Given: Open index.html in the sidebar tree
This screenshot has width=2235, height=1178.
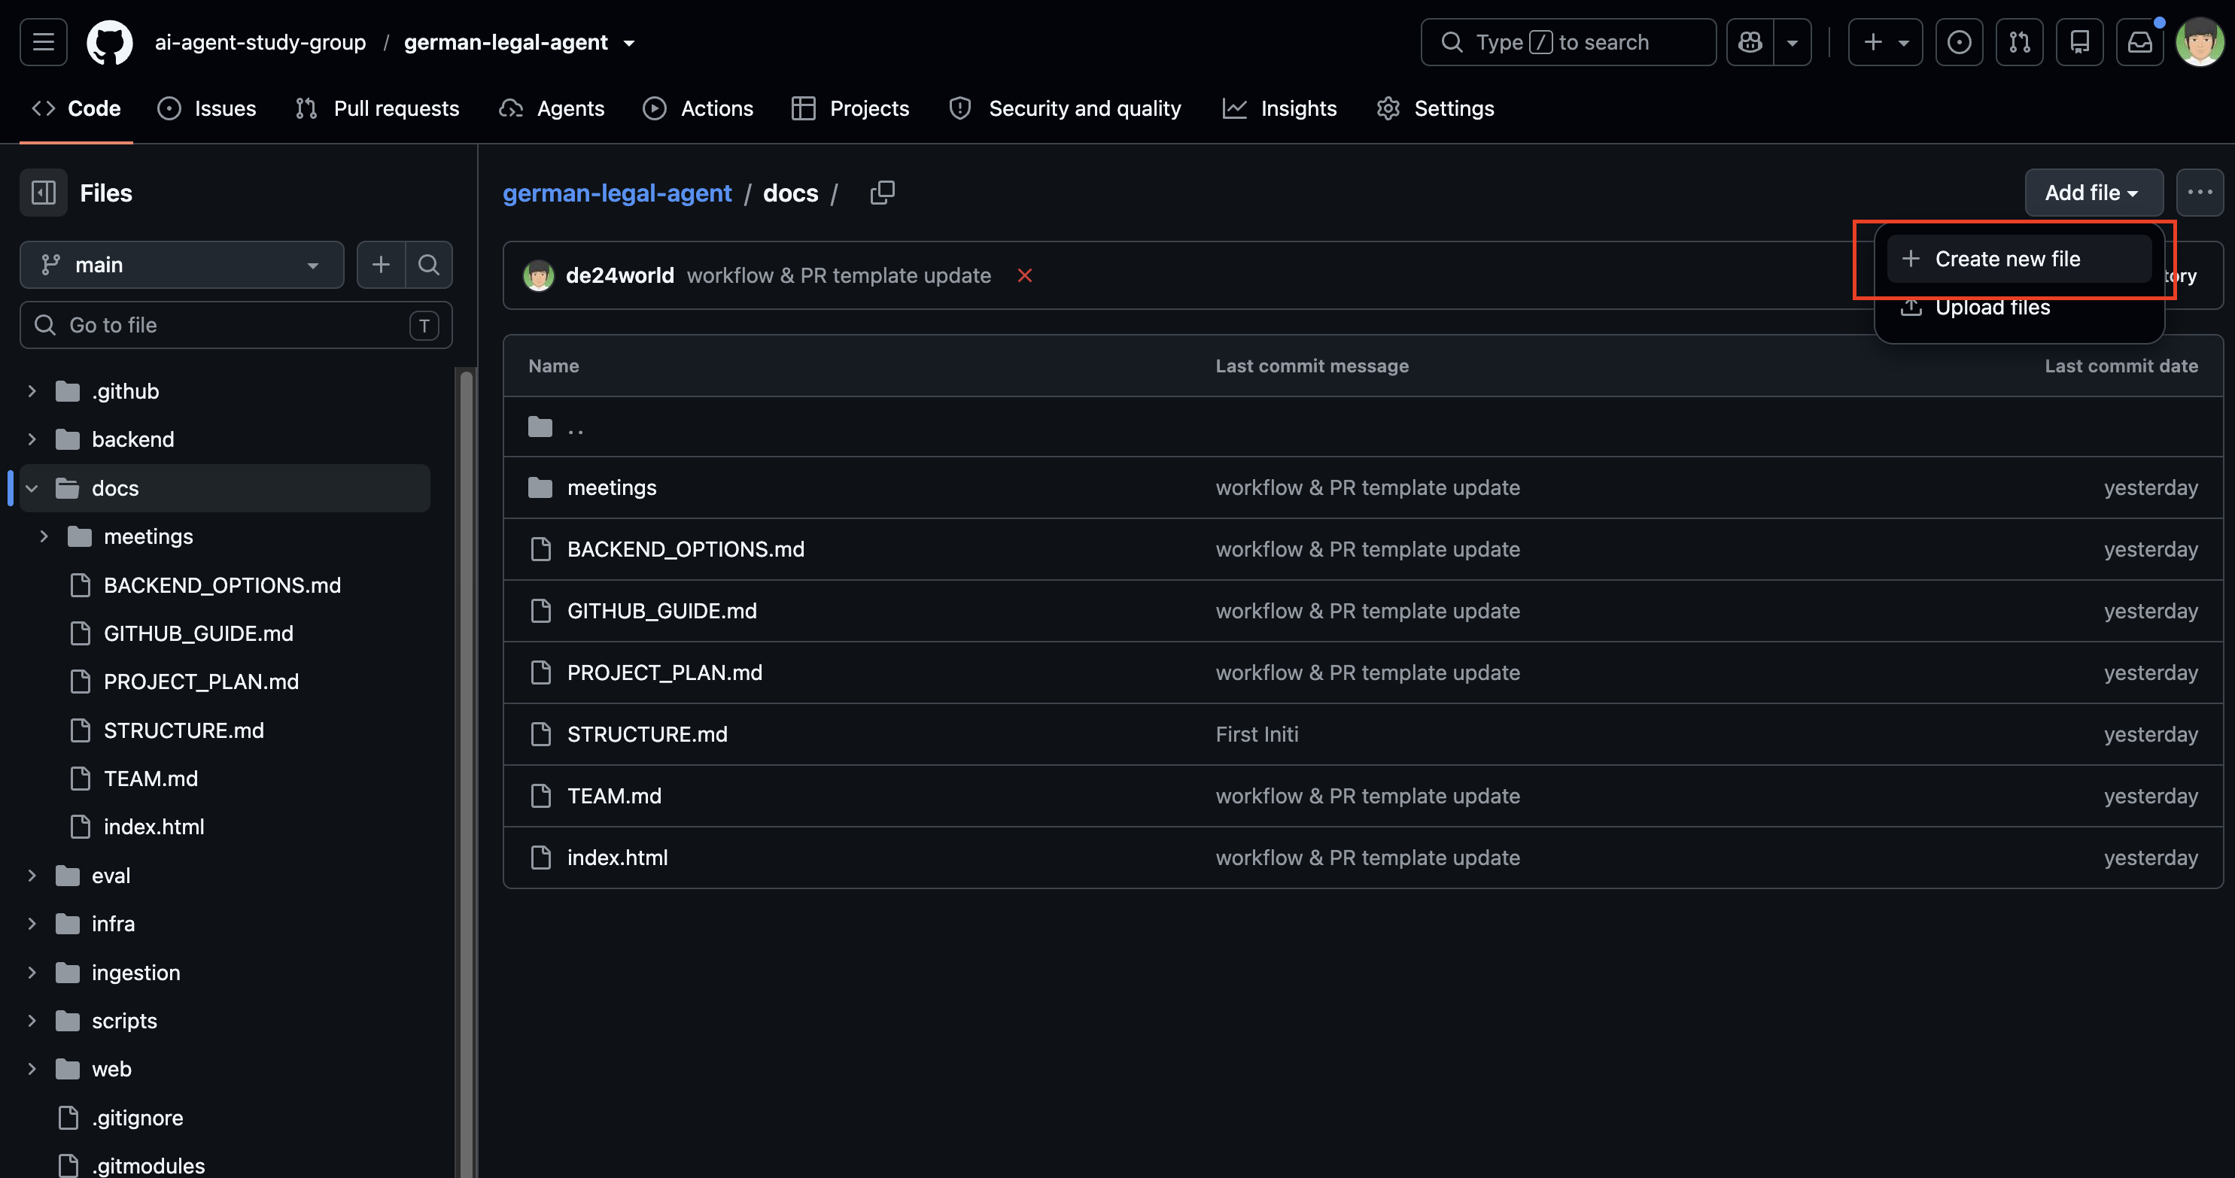Looking at the screenshot, I should [154, 827].
